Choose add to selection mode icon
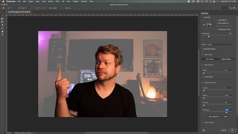 coord(16,8)
